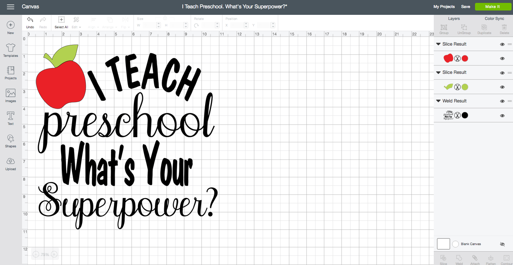
Task: Delete the selected layer
Action: click(504, 29)
